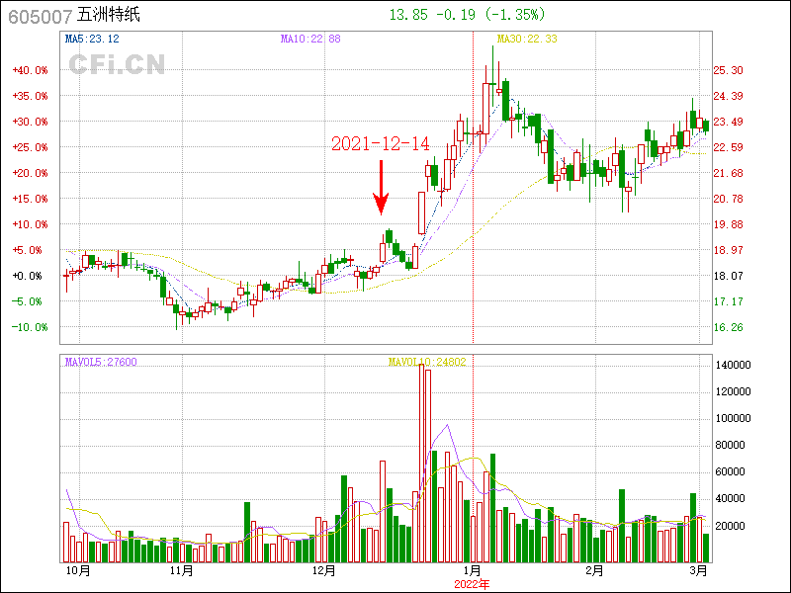791x593 pixels.
Task: Click the MAVOL10:24802 volume label
Action: (x=427, y=362)
